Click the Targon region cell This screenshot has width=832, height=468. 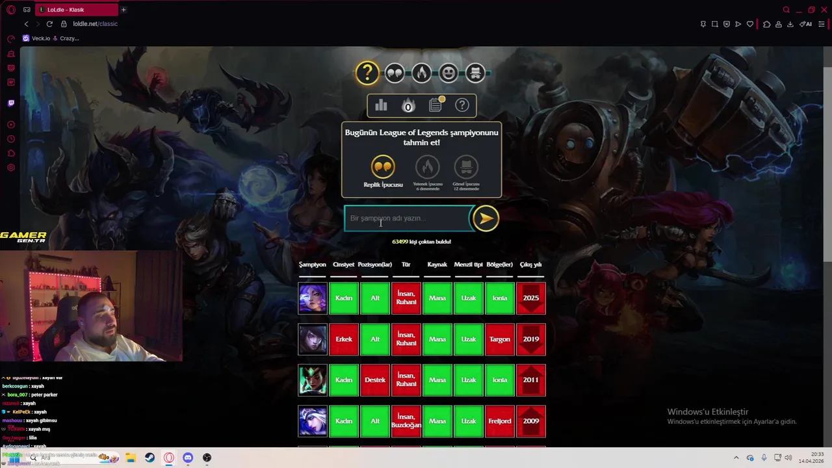[x=500, y=339]
